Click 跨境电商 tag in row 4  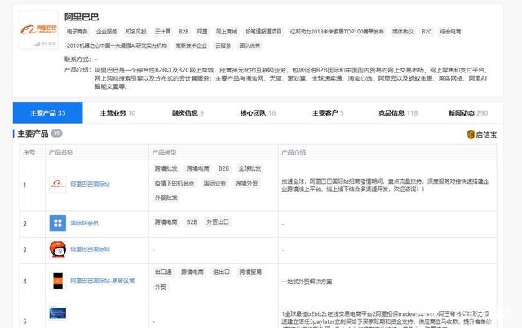point(192,272)
